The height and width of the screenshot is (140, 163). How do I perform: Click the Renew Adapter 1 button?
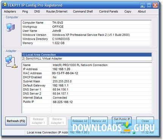coord(57,121)
